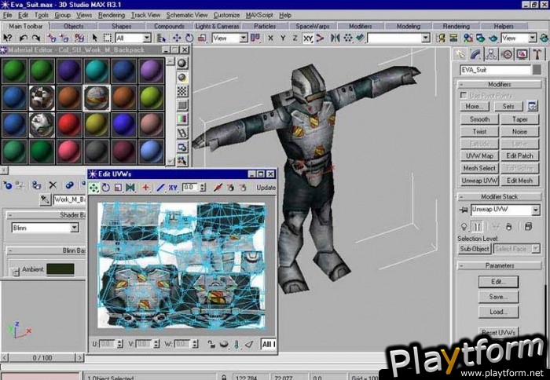550x380 pixels.
Task: Select the yellow material sample sphere
Action: tap(97, 125)
